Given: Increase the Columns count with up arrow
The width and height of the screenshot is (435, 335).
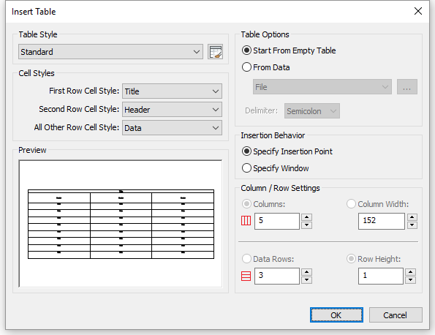Looking at the screenshot, I should (306, 217).
